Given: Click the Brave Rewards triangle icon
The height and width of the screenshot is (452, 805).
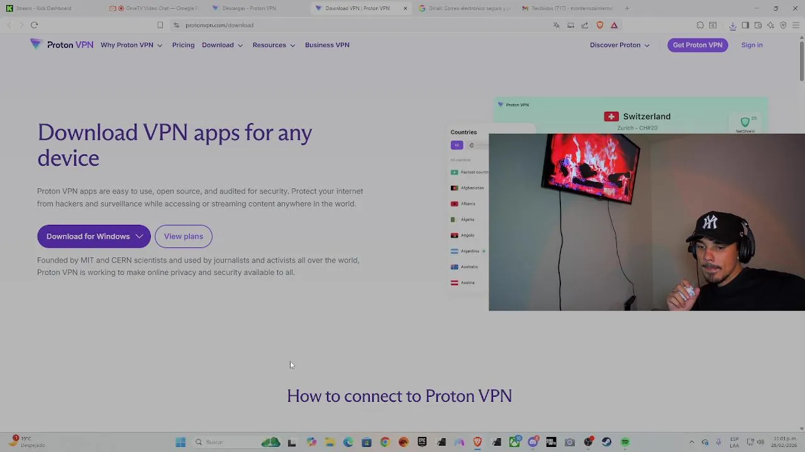Looking at the screenshot, I should [614, 25].
